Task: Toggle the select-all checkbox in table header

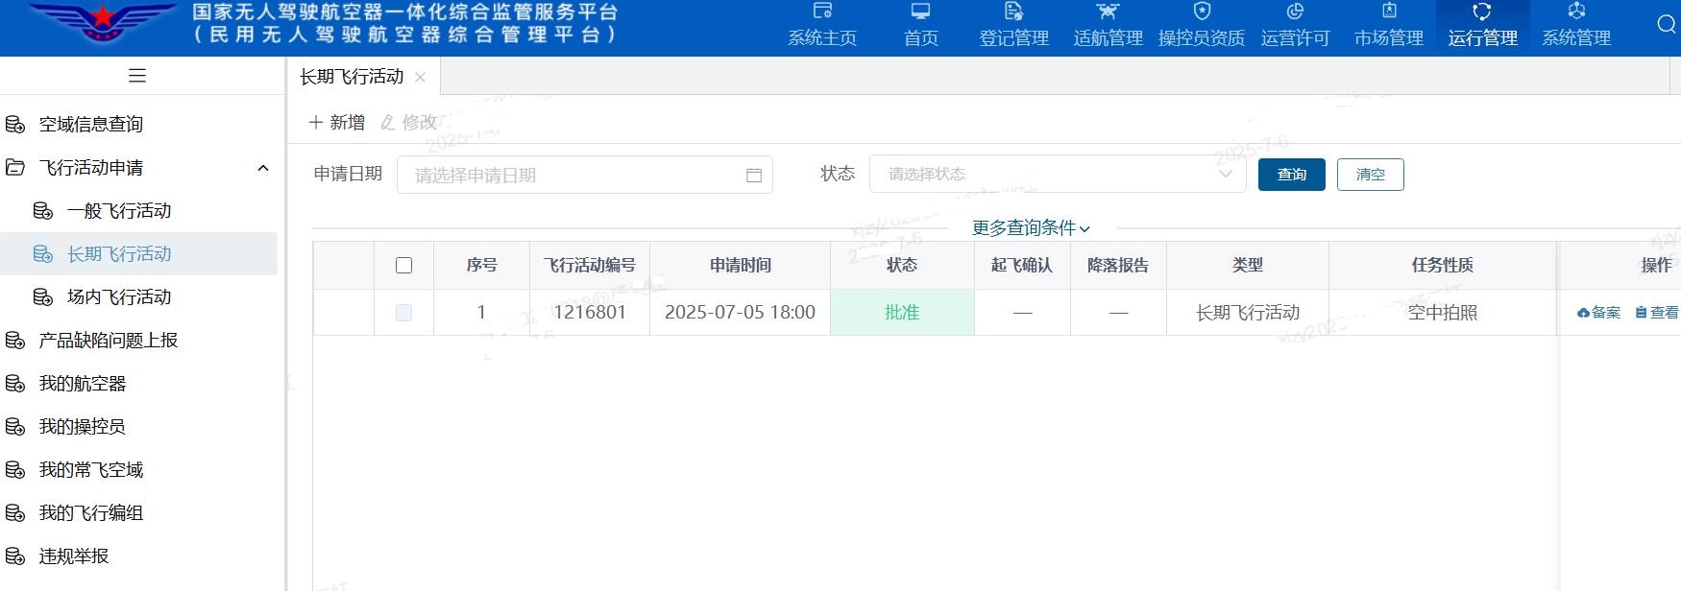Action: (x=403, y=266)
